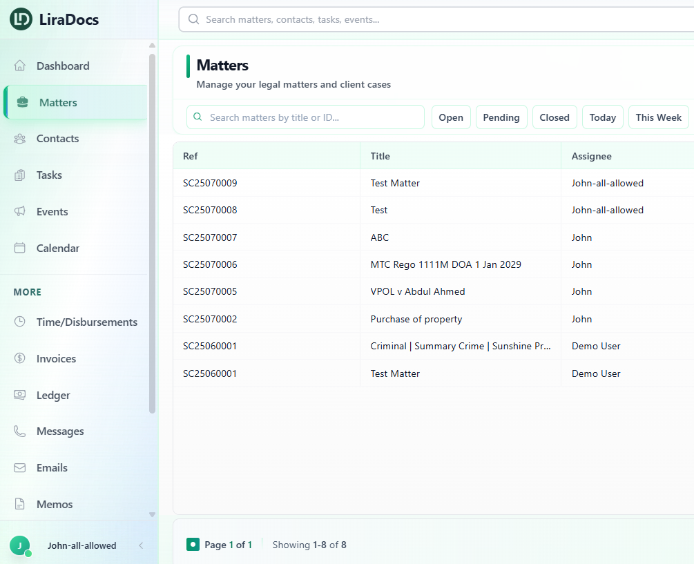Toggle the Closed status filter
This screenshot has width=694, height=564.
coord(555,117)
